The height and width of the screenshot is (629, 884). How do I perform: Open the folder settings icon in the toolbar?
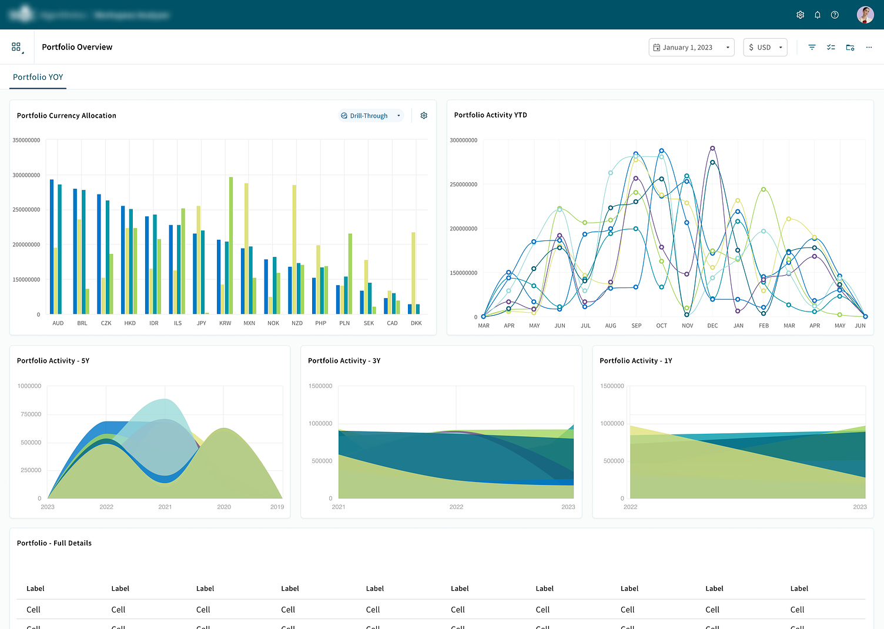pos(850,47)
